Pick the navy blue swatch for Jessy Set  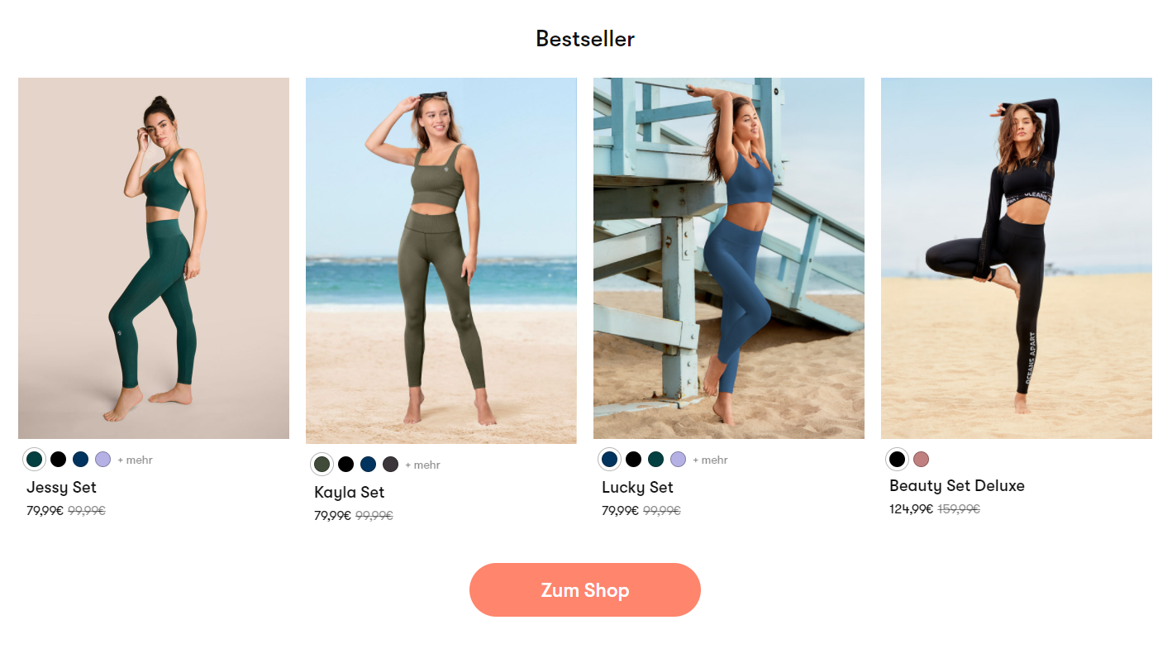80,460
